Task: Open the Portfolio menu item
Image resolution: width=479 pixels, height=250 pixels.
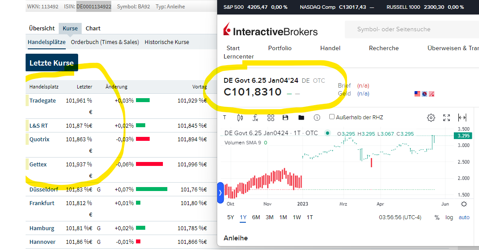Action: tap(280, 48)
